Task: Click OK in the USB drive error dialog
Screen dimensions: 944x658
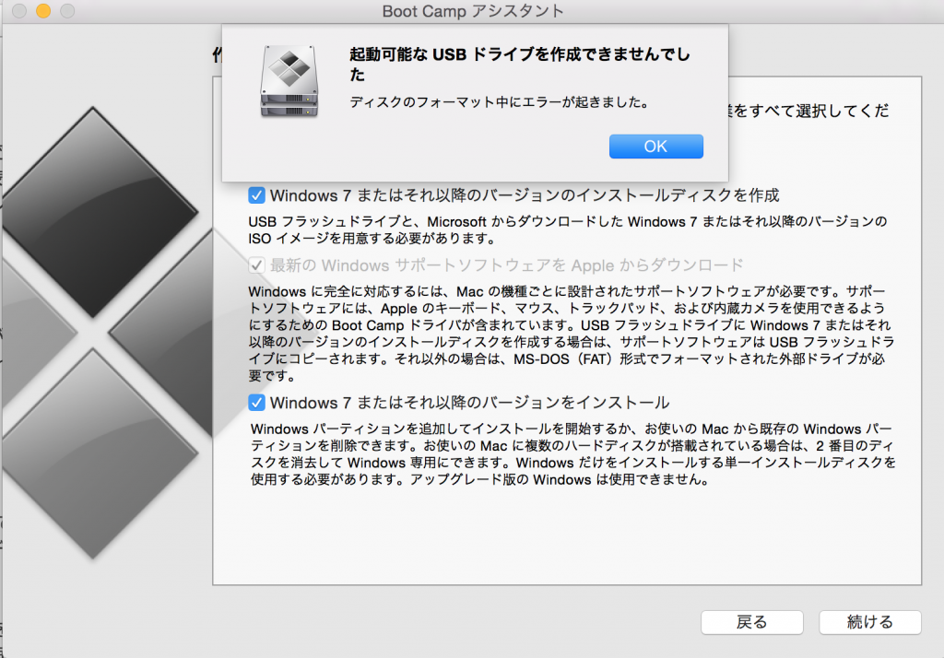Action: click(655, 147)
